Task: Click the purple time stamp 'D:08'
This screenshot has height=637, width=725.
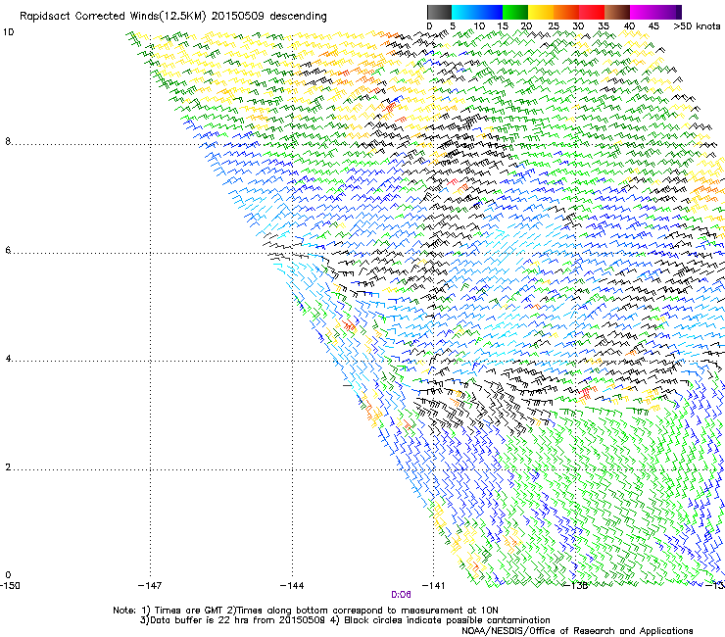Action: coord(401,595)
